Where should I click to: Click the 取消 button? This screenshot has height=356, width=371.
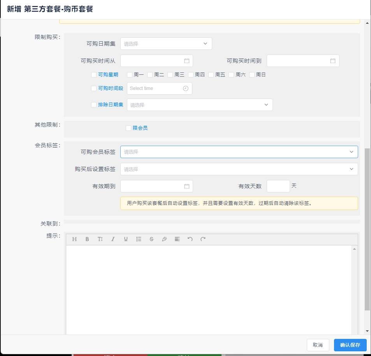[x=318, y=345]
